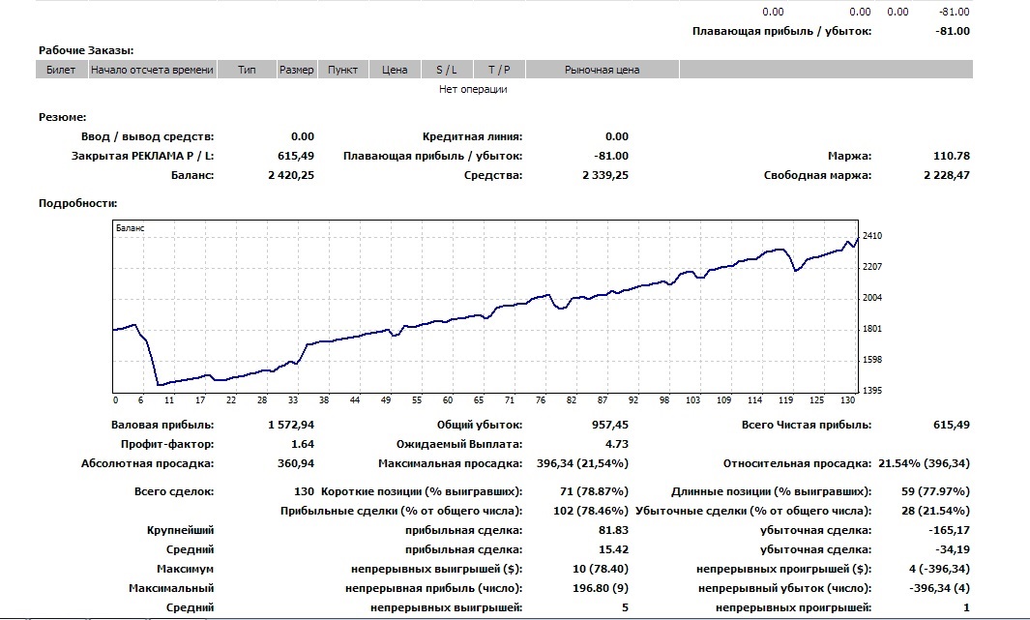Click maximal consecutive profit value 196.80 (9)

(601, 588)
